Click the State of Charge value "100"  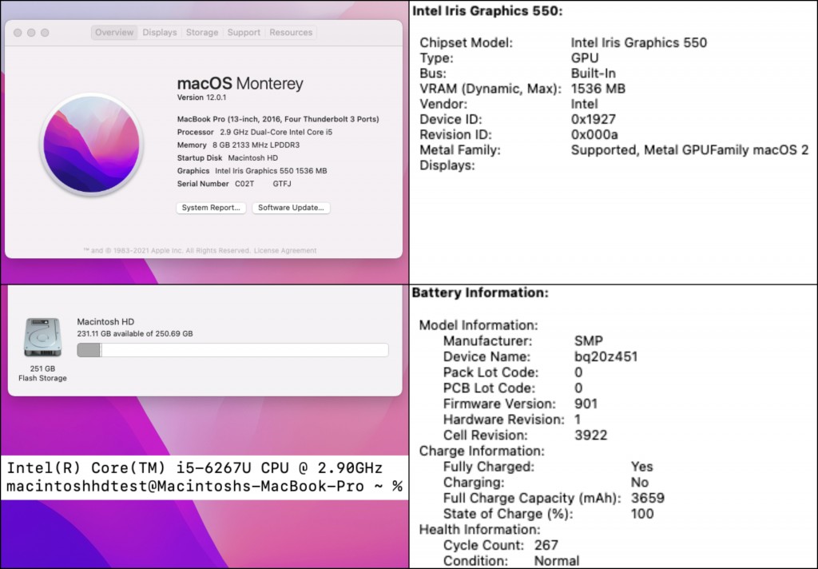pyautogui.click(x=642, y=514)
